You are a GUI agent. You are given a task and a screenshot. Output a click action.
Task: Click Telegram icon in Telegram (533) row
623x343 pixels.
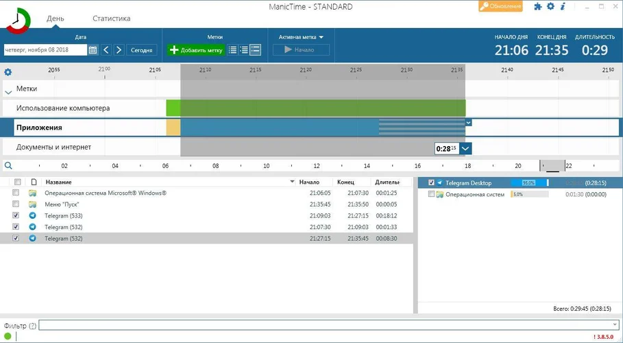pos(33,215)
